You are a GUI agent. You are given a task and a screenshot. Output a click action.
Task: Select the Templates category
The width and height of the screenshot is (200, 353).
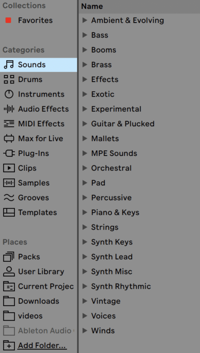point(37,212)
